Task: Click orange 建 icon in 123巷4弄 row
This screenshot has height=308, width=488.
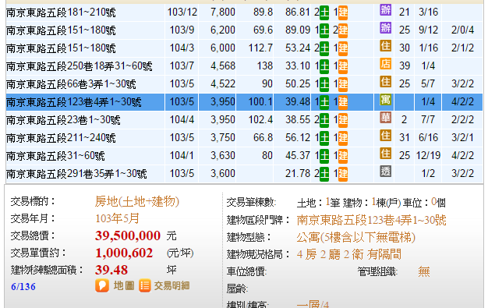Action: point(343,102)
